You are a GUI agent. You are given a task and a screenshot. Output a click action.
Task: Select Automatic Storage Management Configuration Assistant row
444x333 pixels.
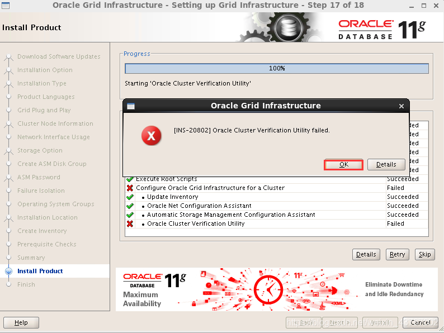tap(277, 215)
